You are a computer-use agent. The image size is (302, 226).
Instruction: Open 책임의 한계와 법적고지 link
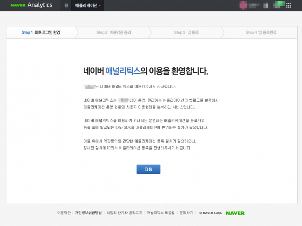124,213
